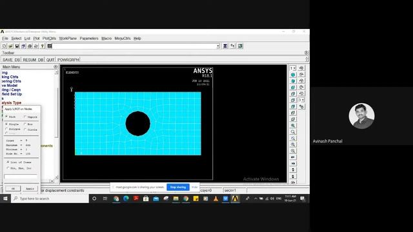The image size is (413, 232).
Task: Open the rotation increment dropdown showing 3
Action: click(301, 100)
